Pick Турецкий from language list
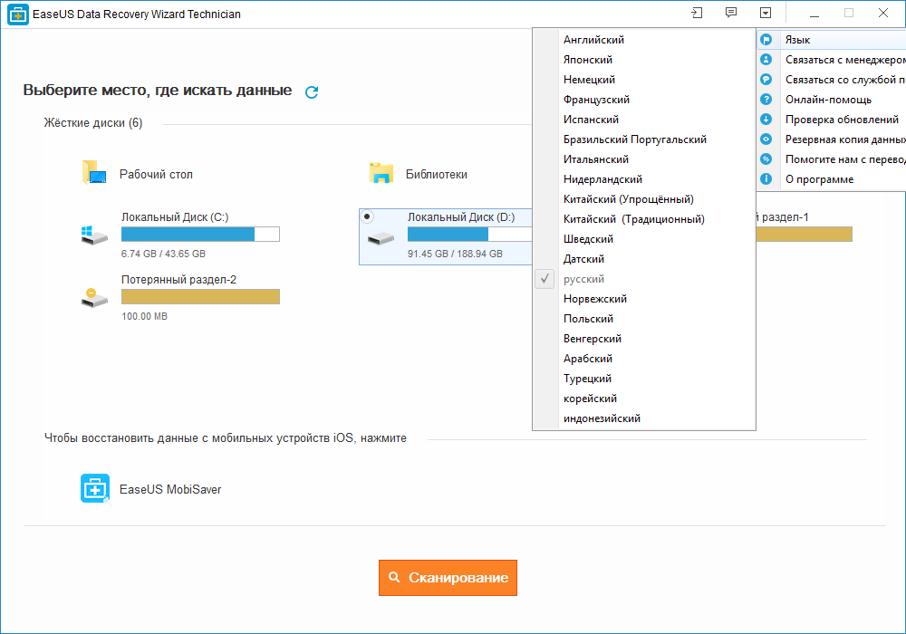Image resolution: width=906 pixels, height=634 pixels. click(x=643, y=379)
